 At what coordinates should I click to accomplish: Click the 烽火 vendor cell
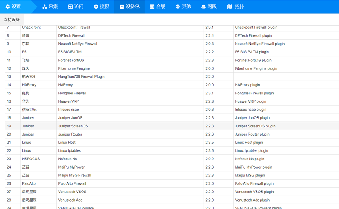tap(25, 68)
